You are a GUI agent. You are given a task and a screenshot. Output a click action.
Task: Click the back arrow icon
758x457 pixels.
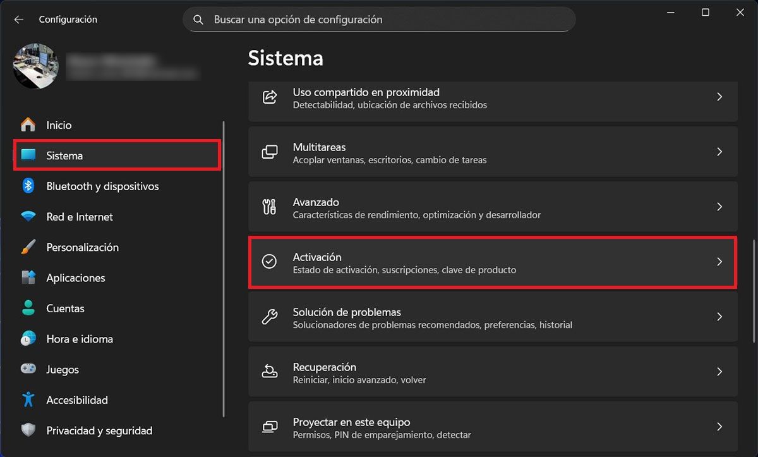click(19, 20)
